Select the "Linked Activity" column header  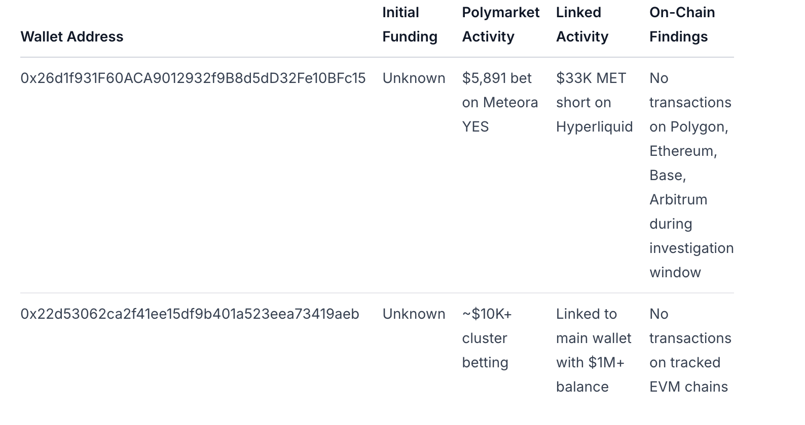coord(582,25)
